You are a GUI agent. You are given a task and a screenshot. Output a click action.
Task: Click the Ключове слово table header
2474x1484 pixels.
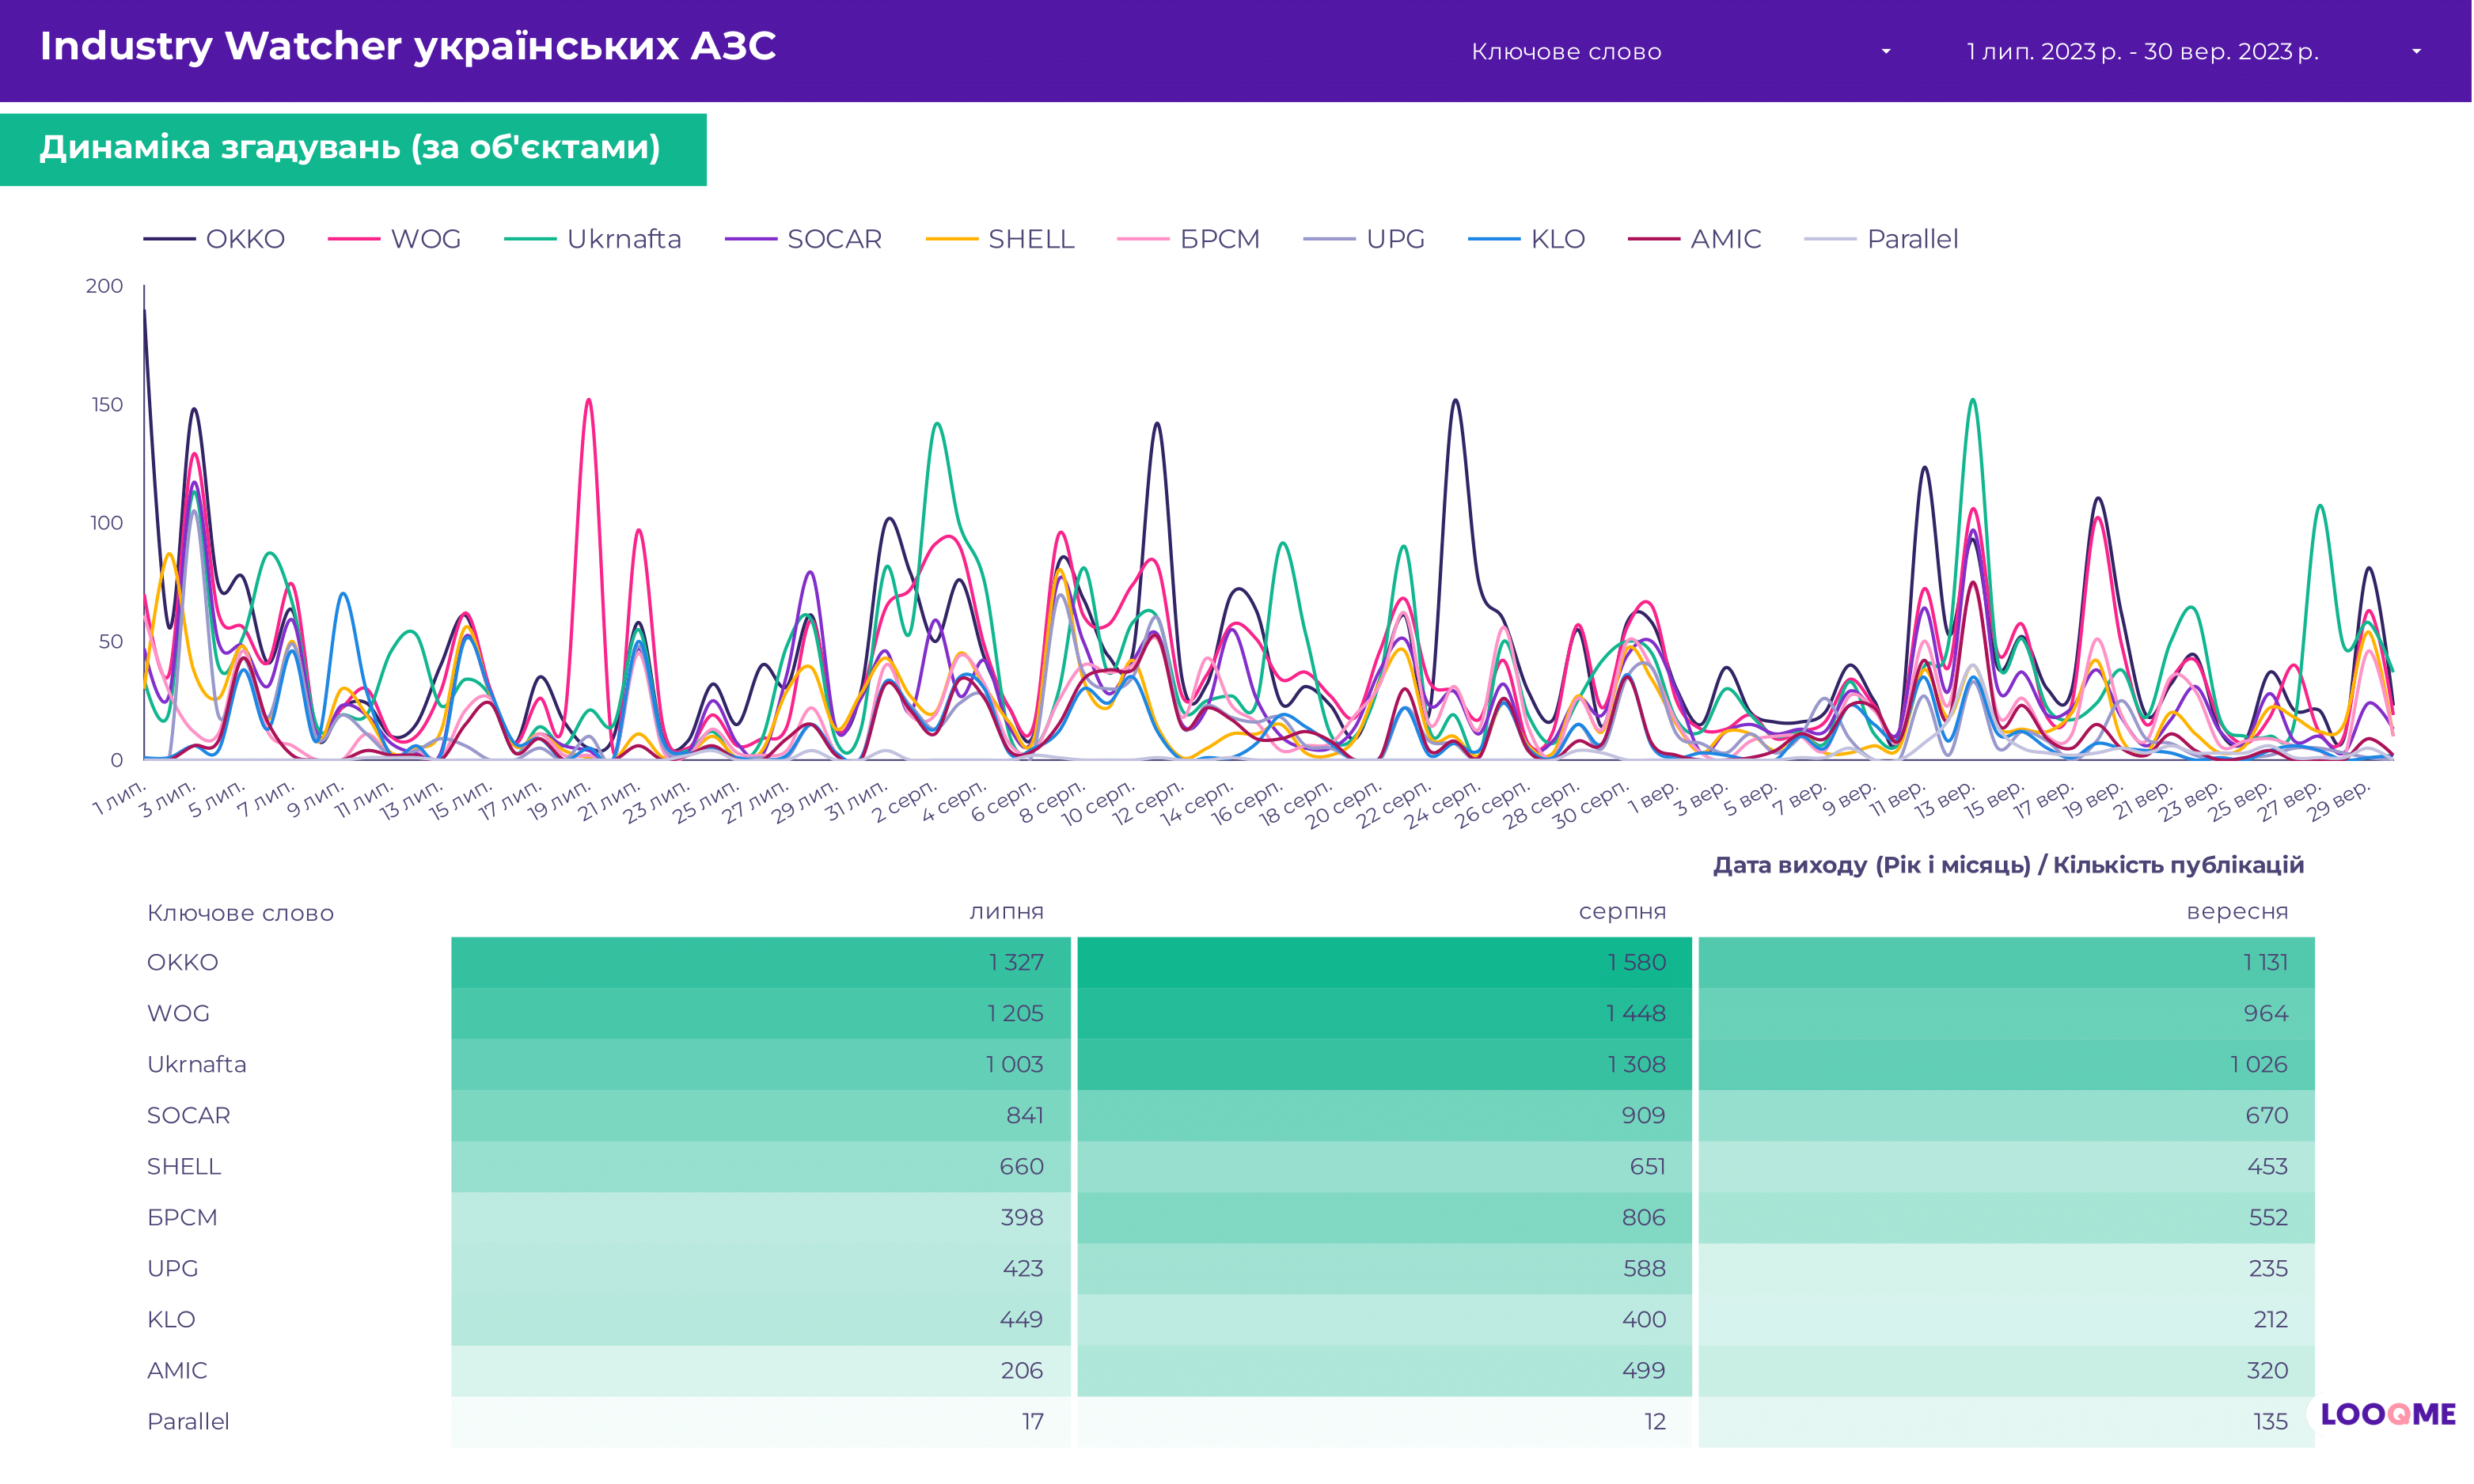[x=240, y=913]
